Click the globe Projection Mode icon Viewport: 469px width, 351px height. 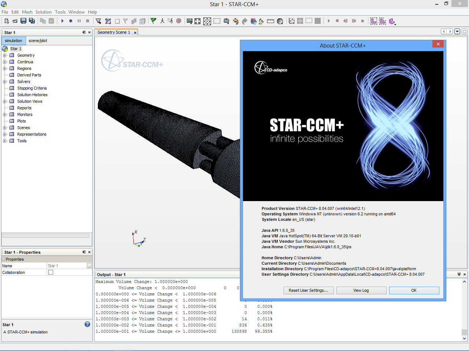tap(280, 21)
